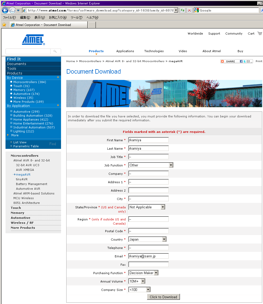
Task: Click the browser Forward arrow button
Action: click(12, 10)
